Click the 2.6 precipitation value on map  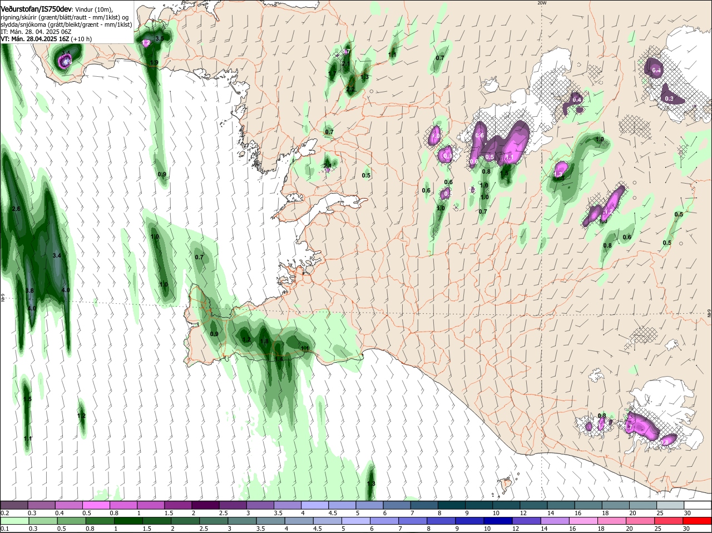coord(16,209)
